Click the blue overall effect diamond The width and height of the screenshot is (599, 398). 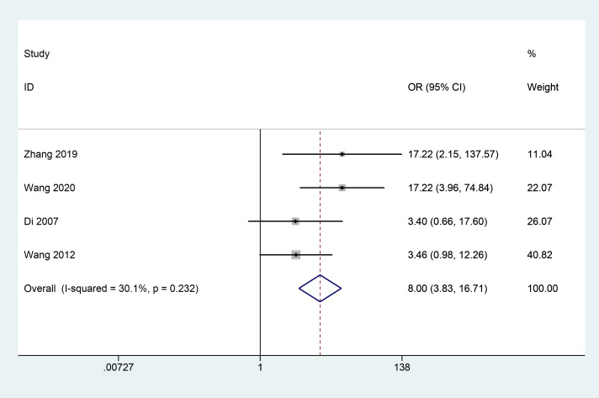[x=321, y=289]
